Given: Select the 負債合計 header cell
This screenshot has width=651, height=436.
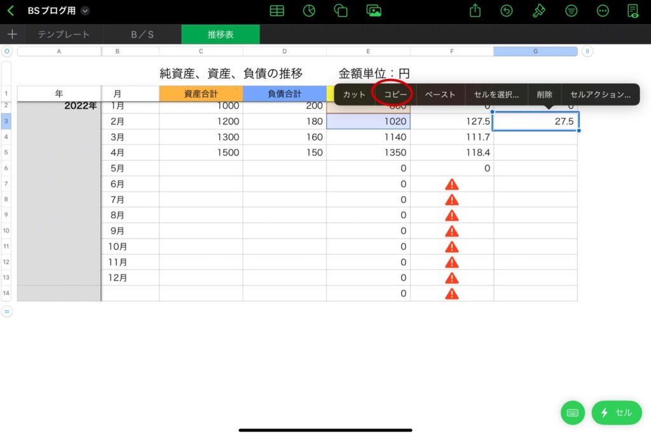Looking at the screenshot, I should pos(284,94).
